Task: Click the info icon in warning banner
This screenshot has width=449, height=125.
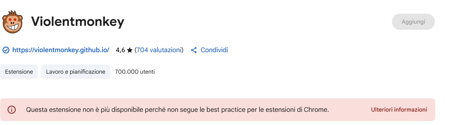Action: pyautogui.click(x=12, y=110)
